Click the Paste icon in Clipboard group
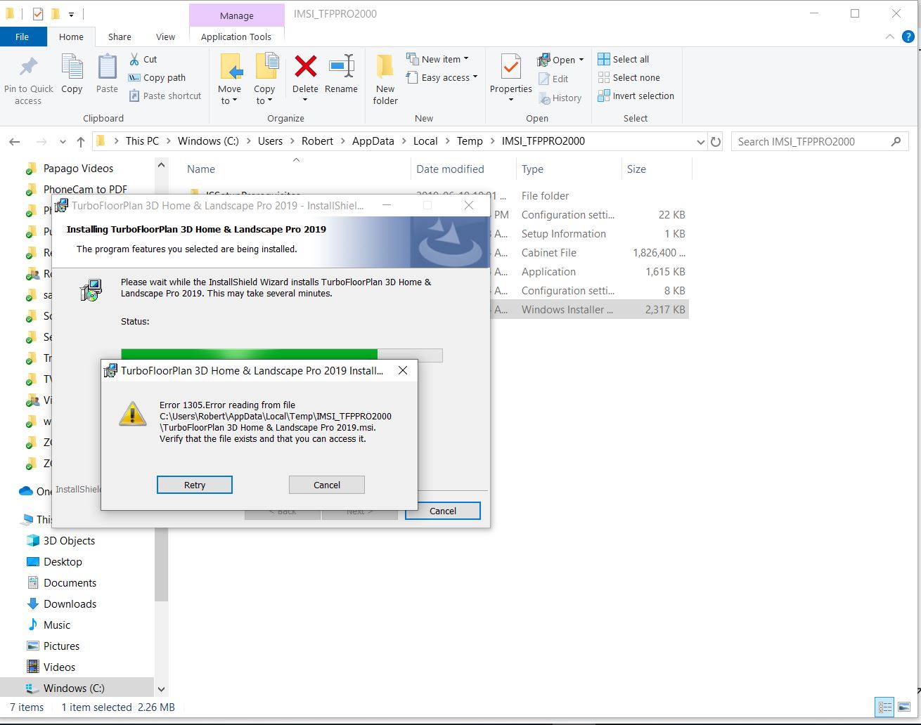Viewport: 921px width, 725px height. coord(106,74)
